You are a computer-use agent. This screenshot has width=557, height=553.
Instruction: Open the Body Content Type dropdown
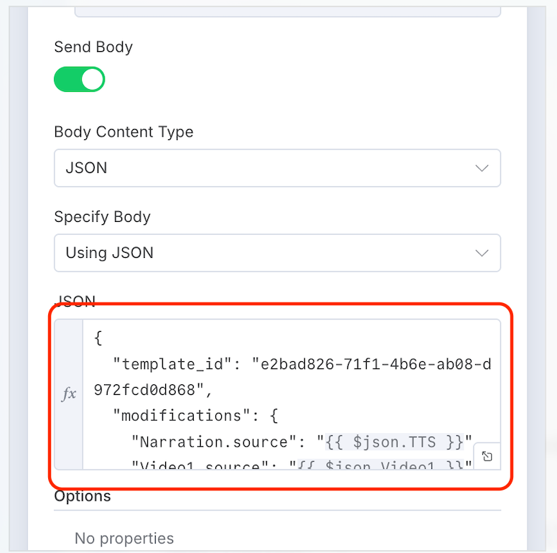[277, 168]
